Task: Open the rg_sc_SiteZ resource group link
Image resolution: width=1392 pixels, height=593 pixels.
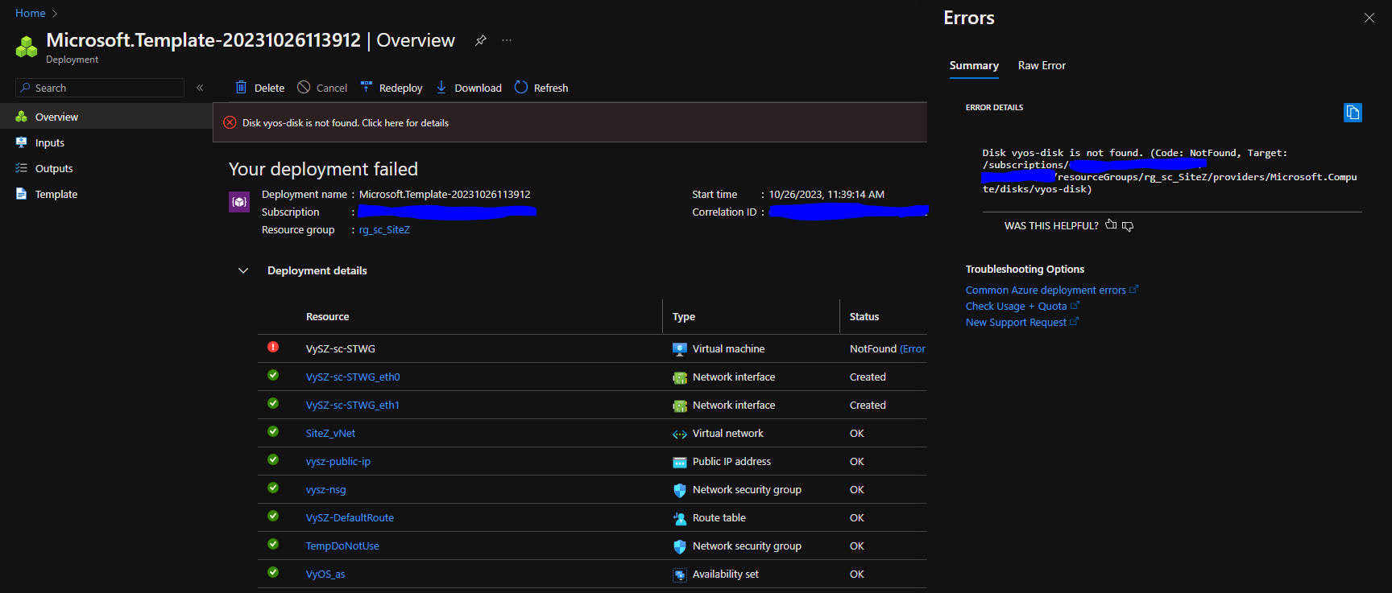Action: 384,229
